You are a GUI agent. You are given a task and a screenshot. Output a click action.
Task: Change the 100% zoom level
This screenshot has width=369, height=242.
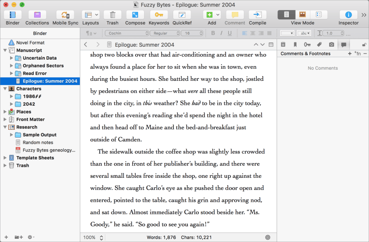tap(93, 237)
